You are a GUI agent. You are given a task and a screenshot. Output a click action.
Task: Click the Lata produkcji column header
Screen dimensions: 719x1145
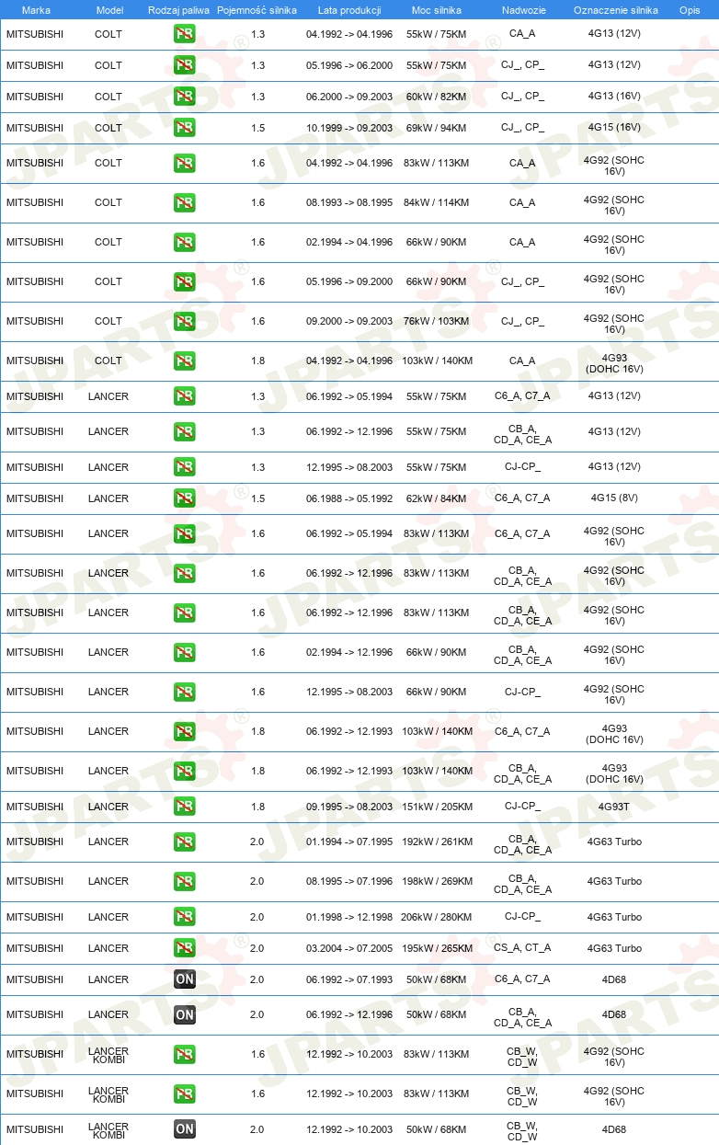click(349, 9)
